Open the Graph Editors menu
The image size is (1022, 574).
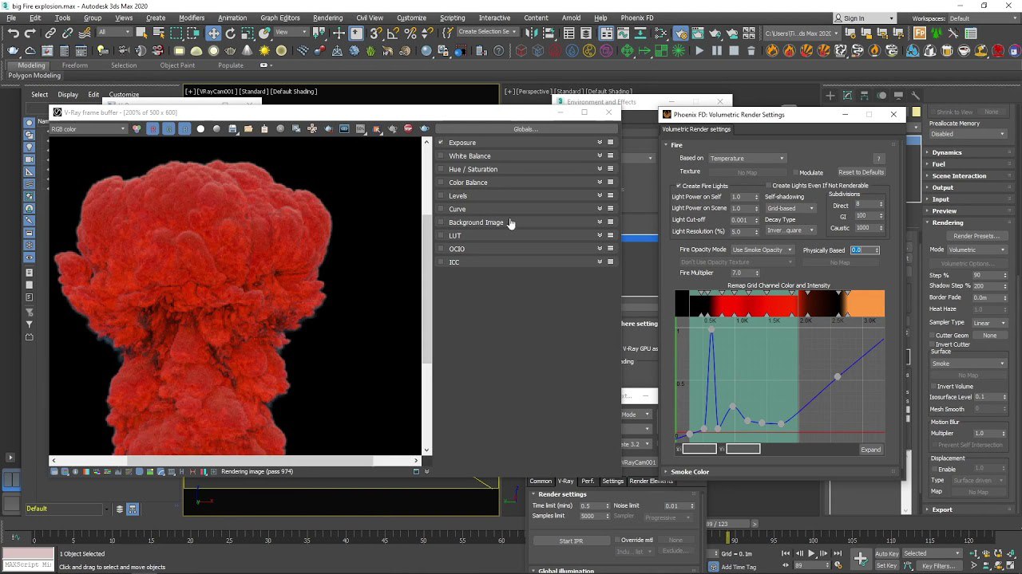280,18
